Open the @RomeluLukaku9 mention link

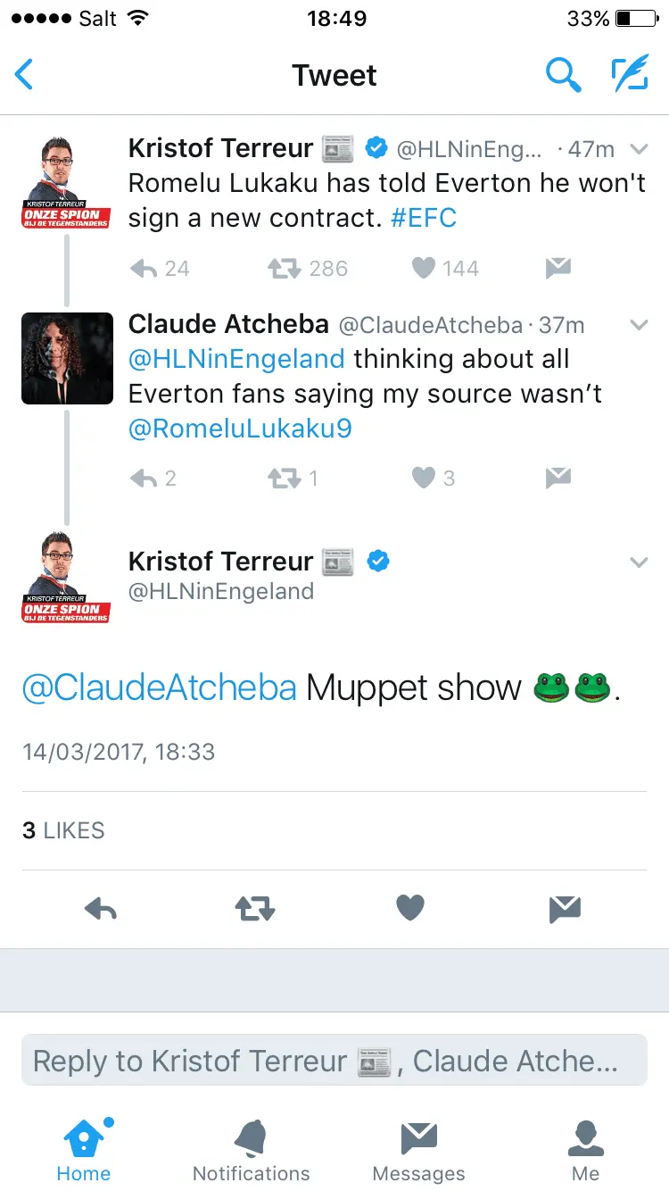(240, 429)
